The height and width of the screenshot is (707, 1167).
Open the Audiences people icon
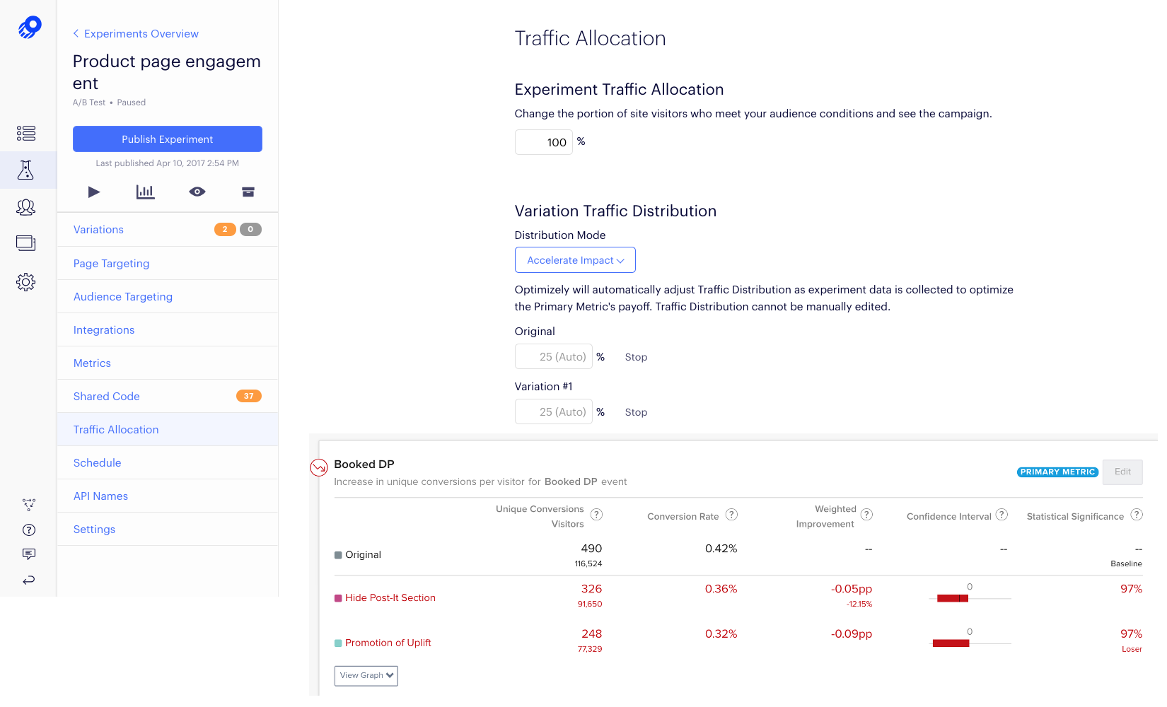pos(26,206)
